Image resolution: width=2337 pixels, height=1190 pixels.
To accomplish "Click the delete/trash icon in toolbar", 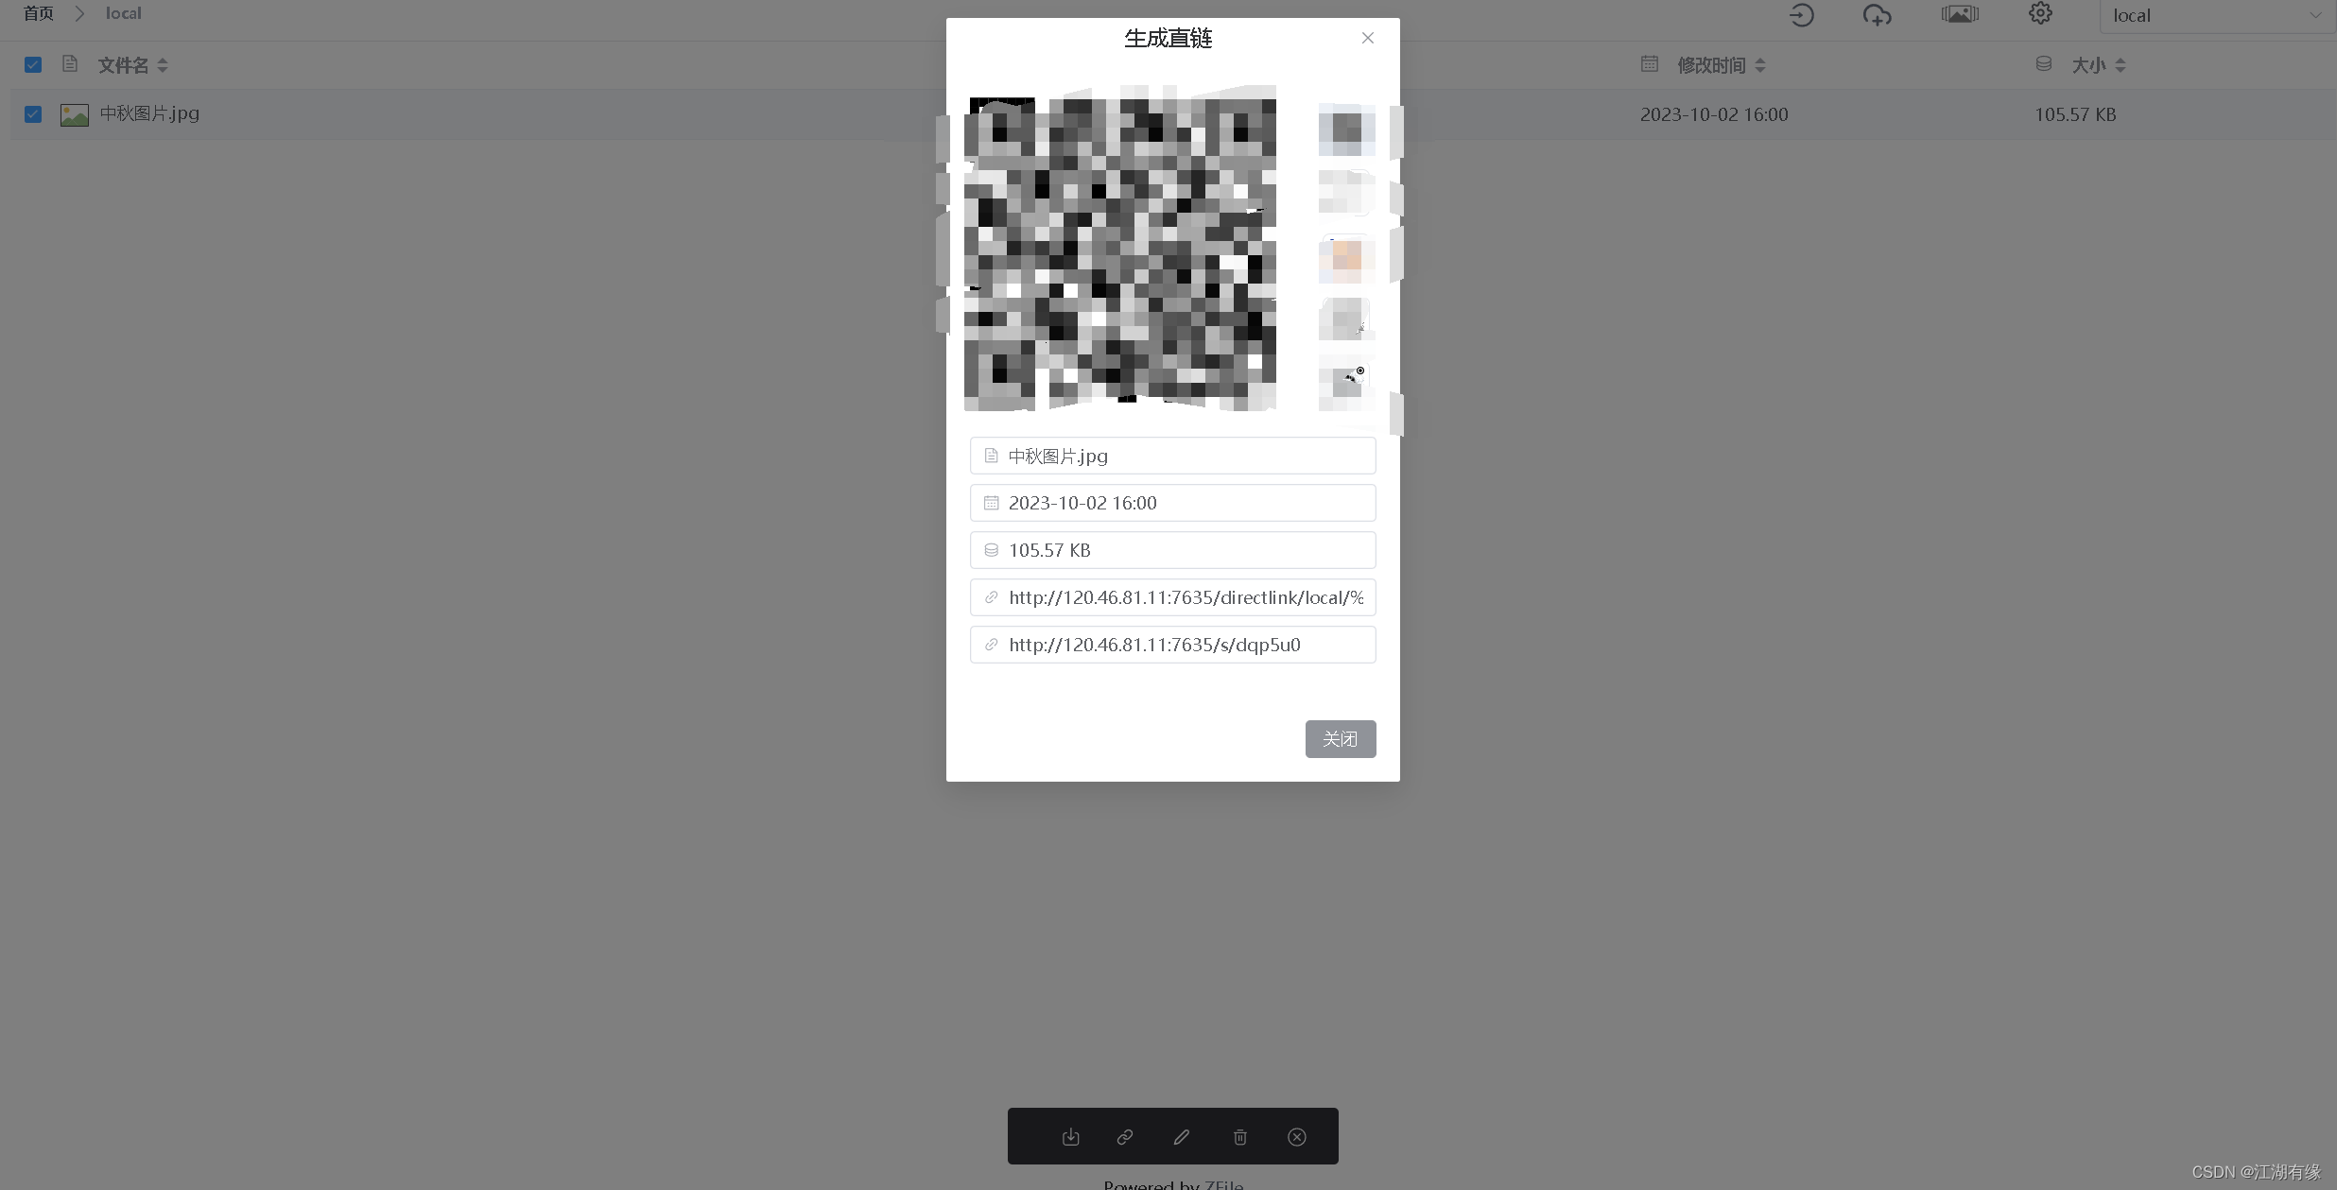I will coord(1239,1137).
